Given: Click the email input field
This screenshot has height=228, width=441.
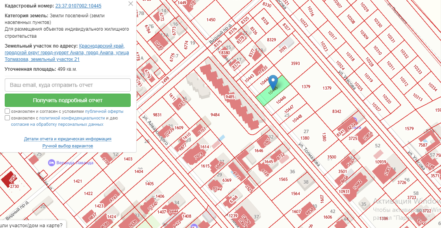Looking at the screenshot, I should coord(68,85).
